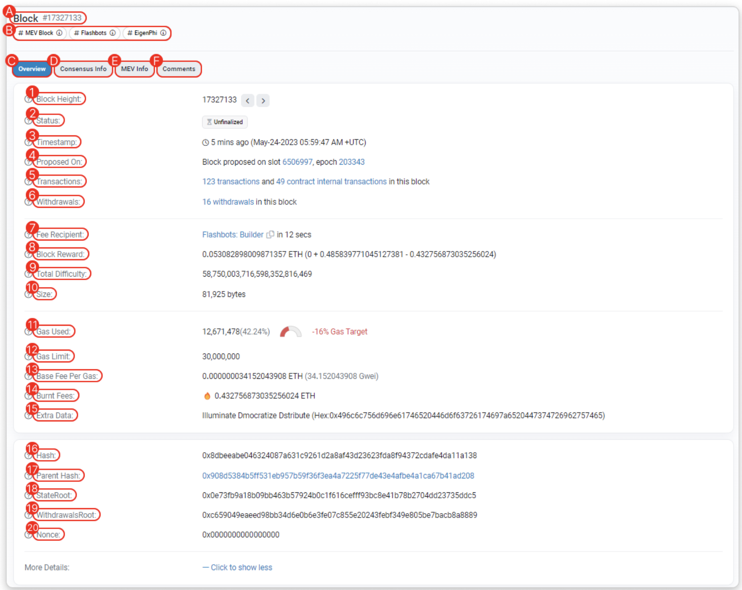The width and height of the screenshot is (742, 590).
Task: Click help icon beside Total Difficulty label
Action: [28, 274]
